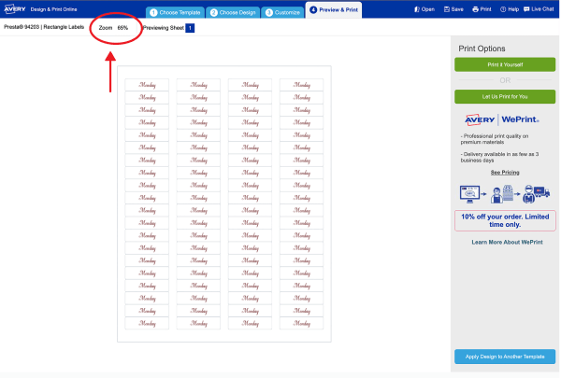This screenshot has width=561, height=378.
Task: Go to Choose Template step
Action: 174,13
